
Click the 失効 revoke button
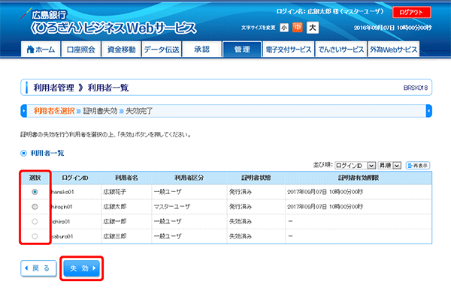pyautogui.click(x=82, y=268)
